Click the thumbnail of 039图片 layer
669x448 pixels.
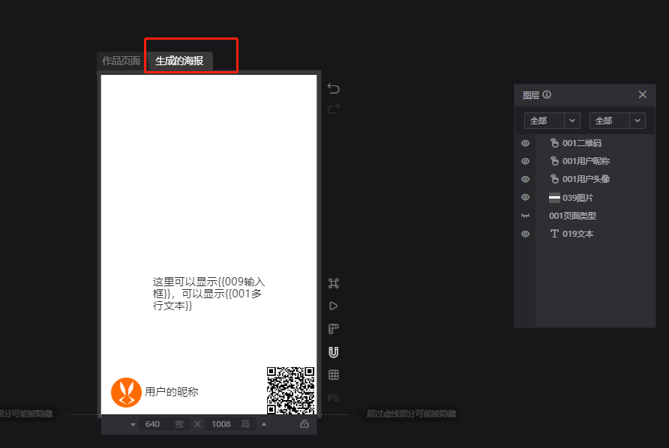[x=554, y=197]
